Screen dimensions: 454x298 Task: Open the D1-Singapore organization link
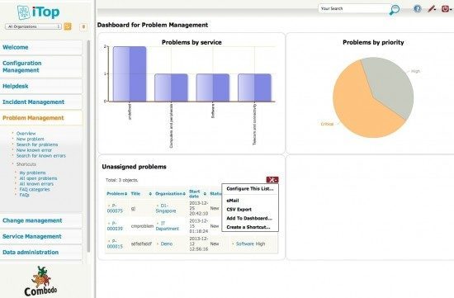coord(166,208)
